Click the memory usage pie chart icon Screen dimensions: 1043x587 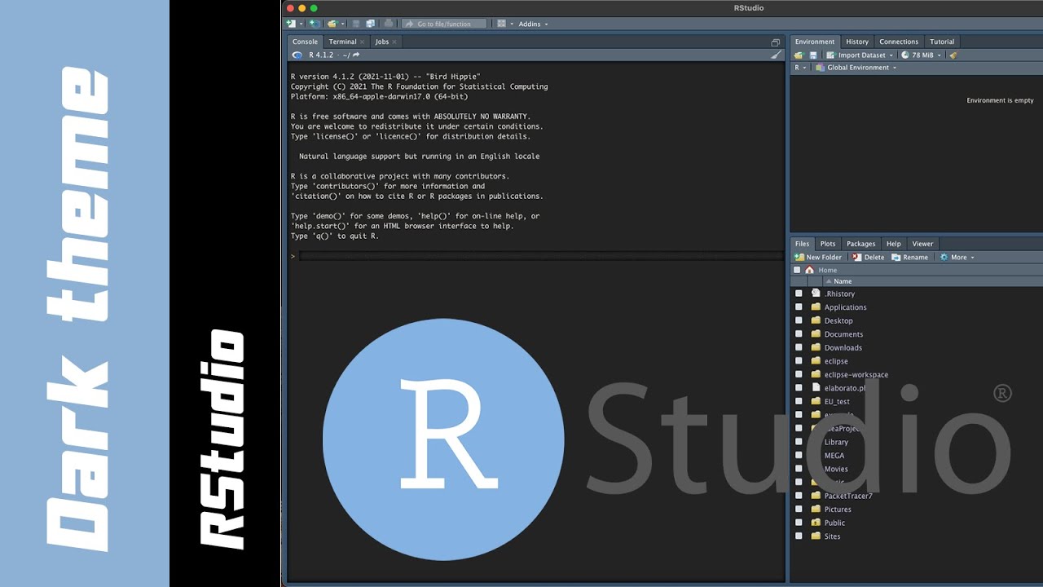905,55
